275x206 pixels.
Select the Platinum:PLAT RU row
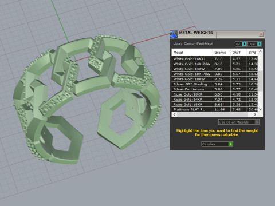215,109
